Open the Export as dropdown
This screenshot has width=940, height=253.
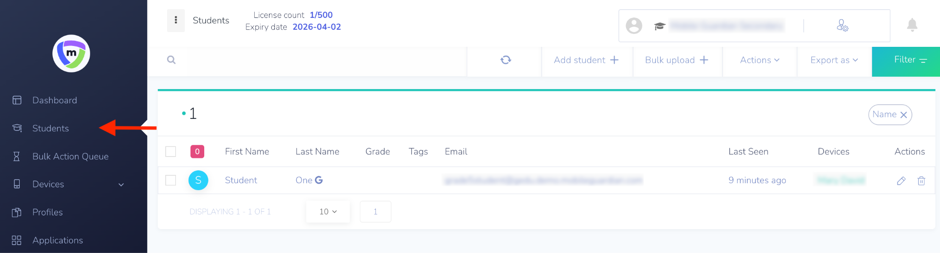[834, 60]
